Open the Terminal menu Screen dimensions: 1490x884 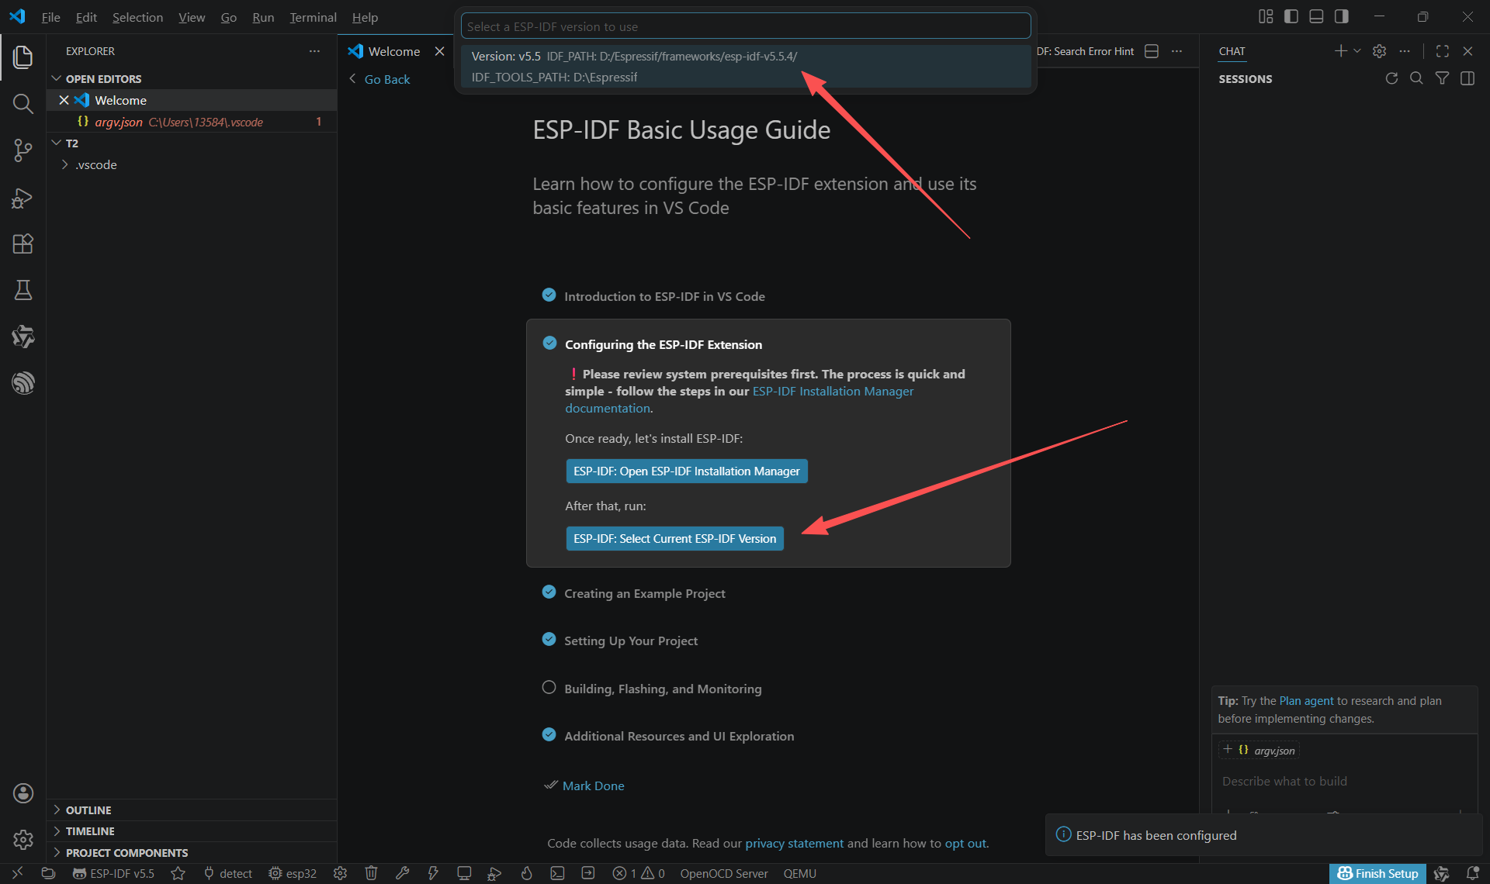[313, 17]
